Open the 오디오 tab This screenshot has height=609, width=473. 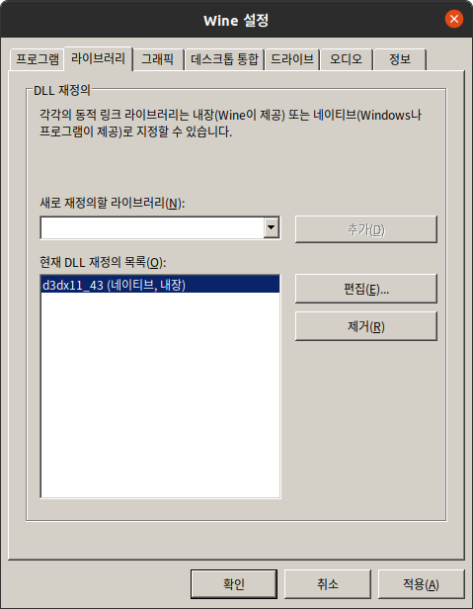[x=347, y=59]
